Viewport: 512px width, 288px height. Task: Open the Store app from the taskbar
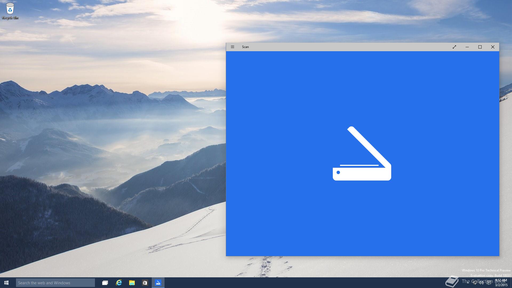(x=145, y=283)
